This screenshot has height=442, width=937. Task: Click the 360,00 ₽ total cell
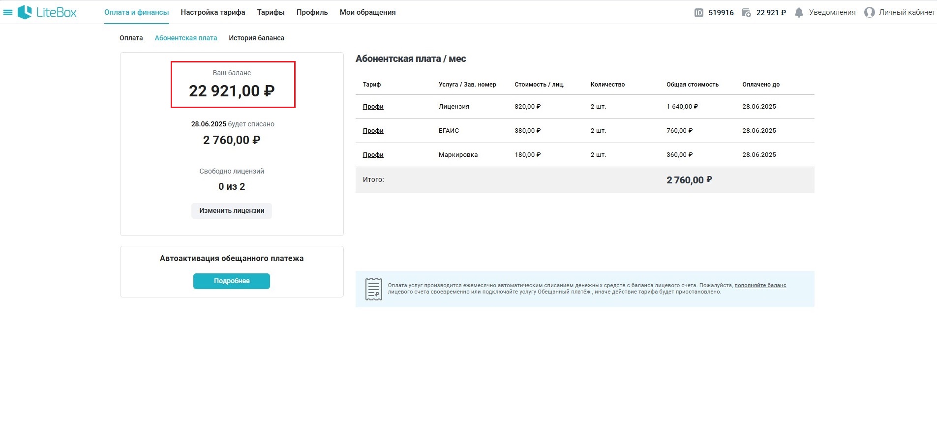tap(680, 155)
